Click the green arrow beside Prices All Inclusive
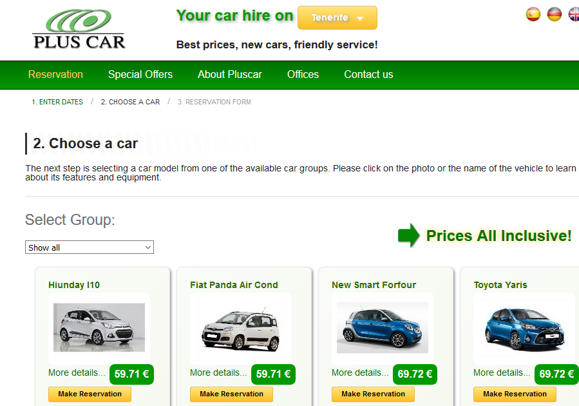 click(x=408, y=235)
